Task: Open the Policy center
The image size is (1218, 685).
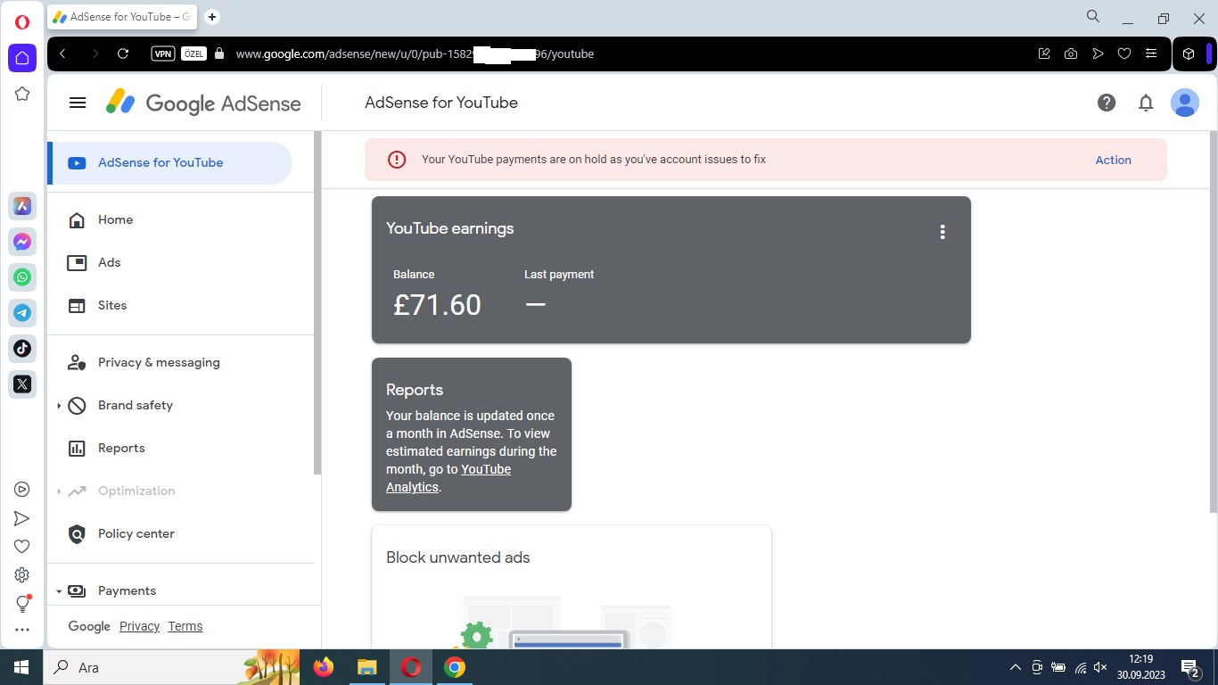Action: [x=136, y=534]
